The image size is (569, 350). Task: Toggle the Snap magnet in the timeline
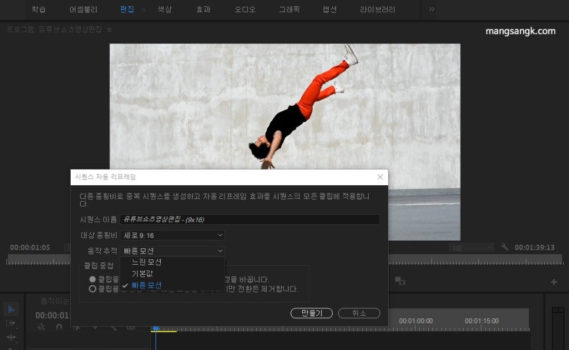[58, 328]
